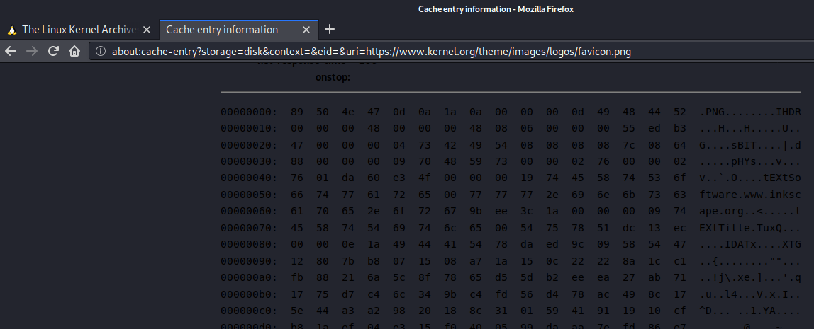Switch to The Linux Kernel Archives tab
Image resolution: width=814 pixels, height=329 pixels.
pos(79,30)
